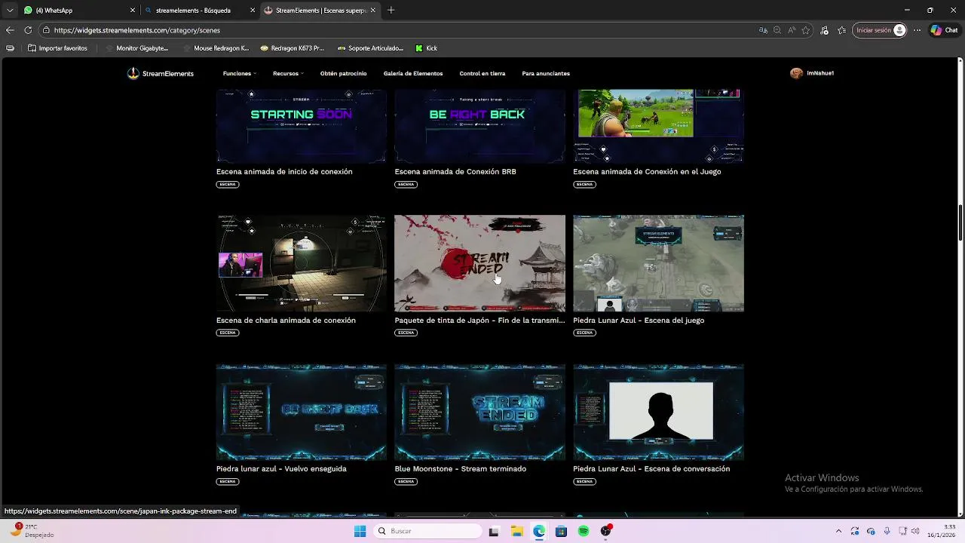Open Galería de Elementos menu item

pos(413,73)
